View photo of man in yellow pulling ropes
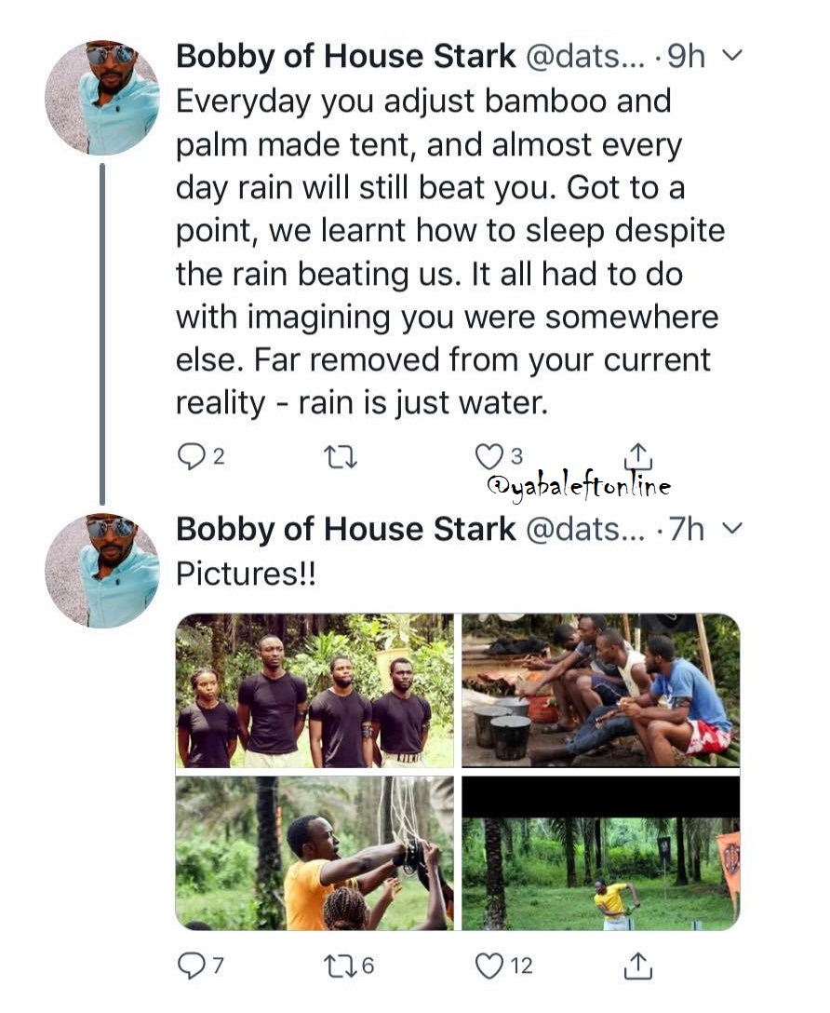This screenshot has height=1013, width=830. point(315,853)
